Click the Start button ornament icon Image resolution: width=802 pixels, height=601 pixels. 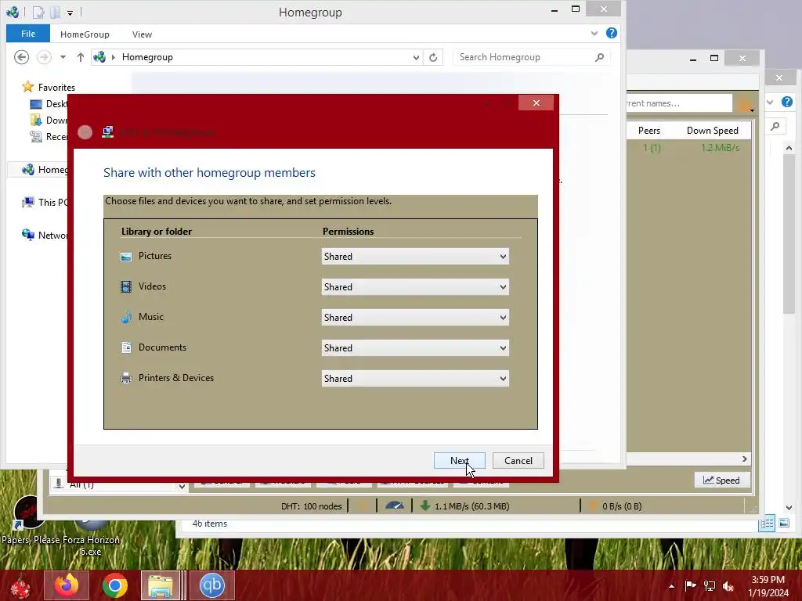point(20,585)
